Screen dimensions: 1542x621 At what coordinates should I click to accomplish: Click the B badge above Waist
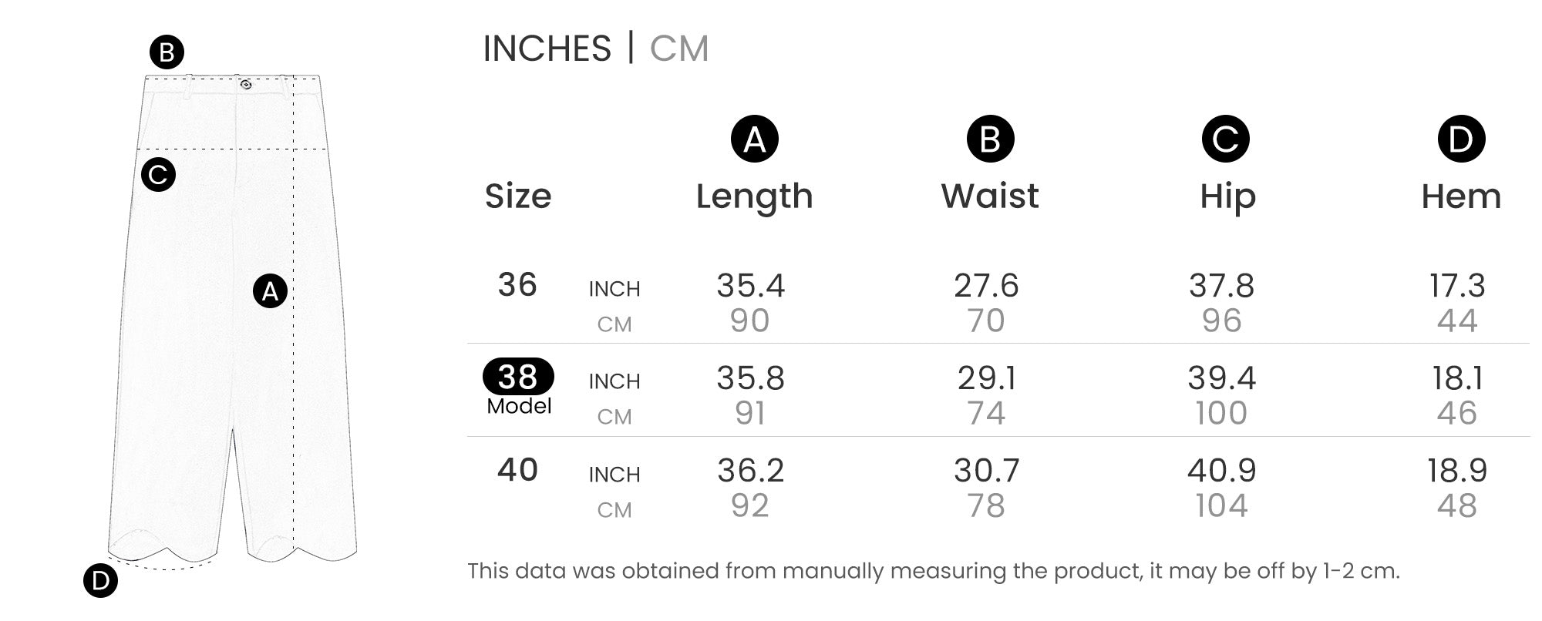(x=990, y=139)
